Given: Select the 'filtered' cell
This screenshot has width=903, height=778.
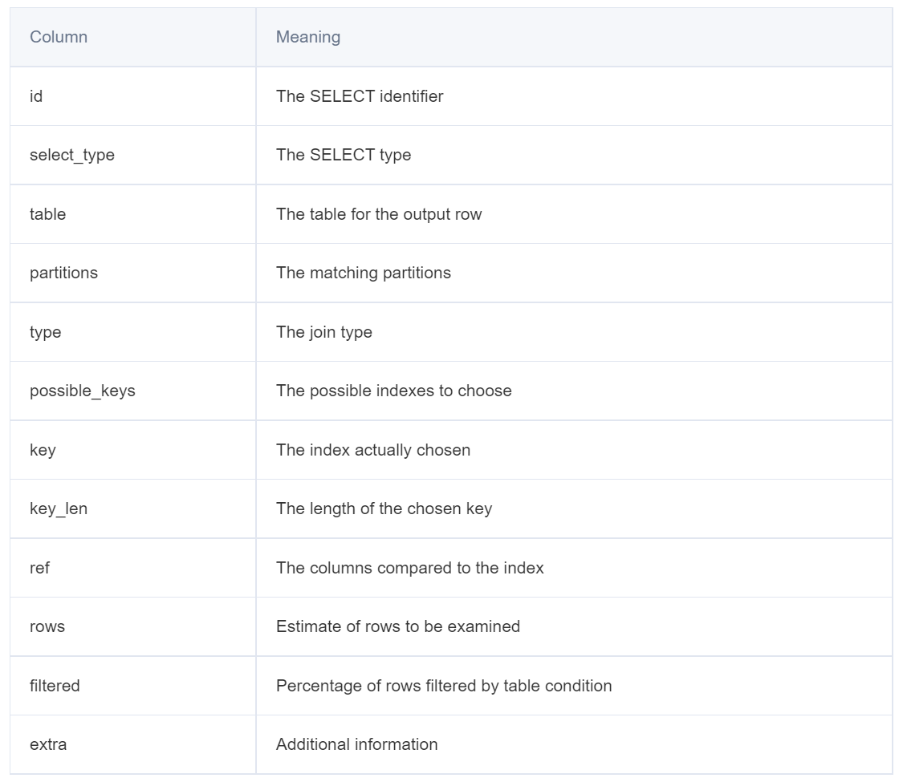Looking at the screenshot, I should pos(133,686).
